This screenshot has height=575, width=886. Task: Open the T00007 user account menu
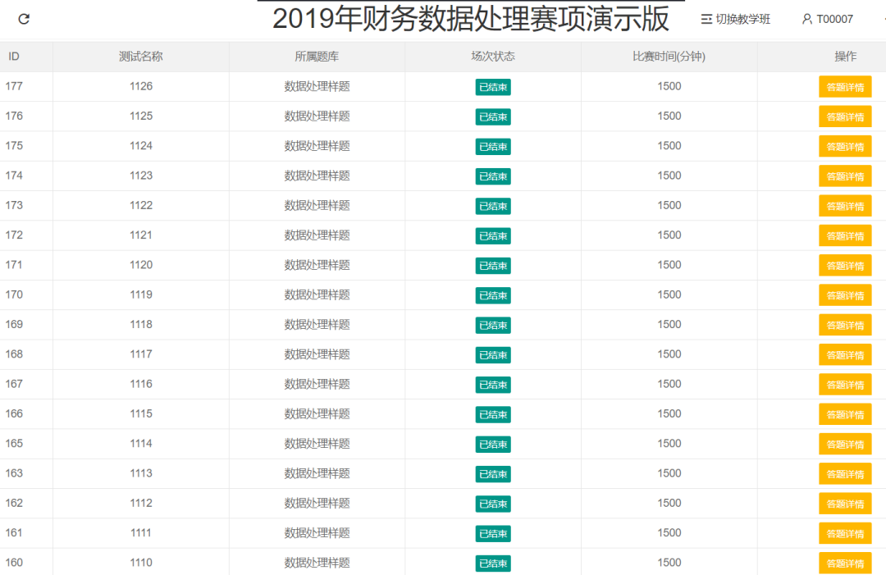(x=827, y=19)
